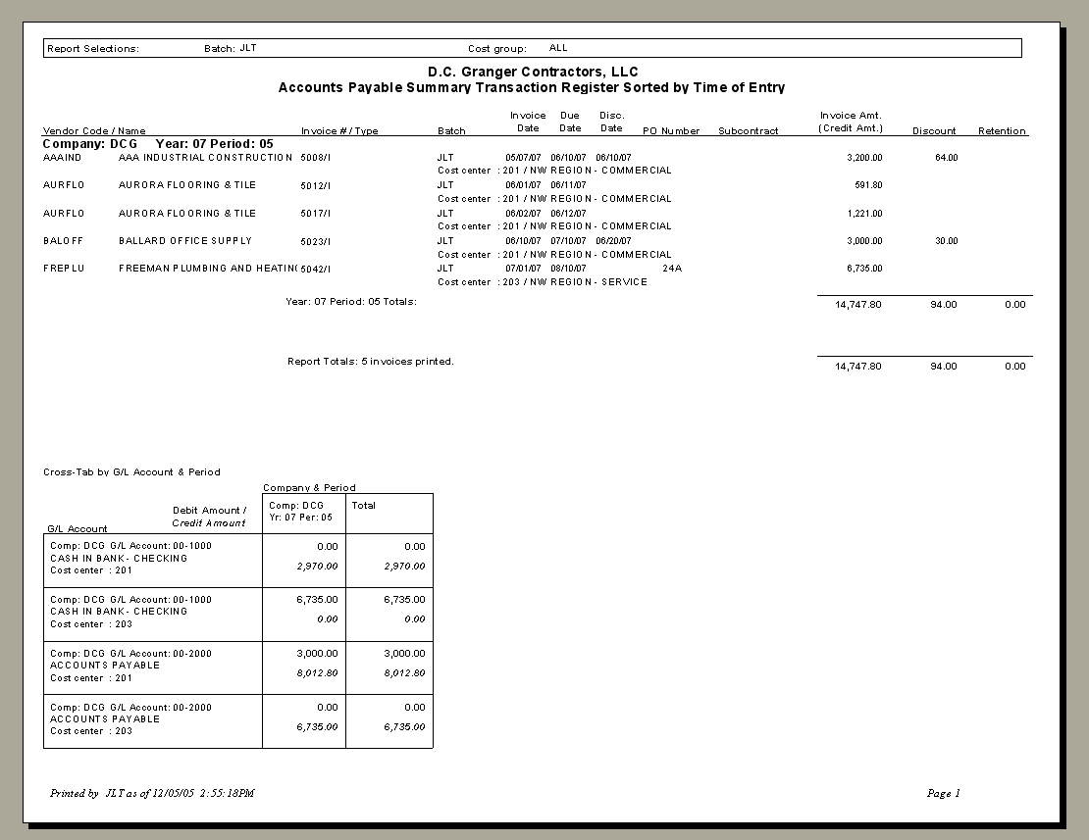Click invoice number '5017/I'
The image size is (1089, 840).
315,214
